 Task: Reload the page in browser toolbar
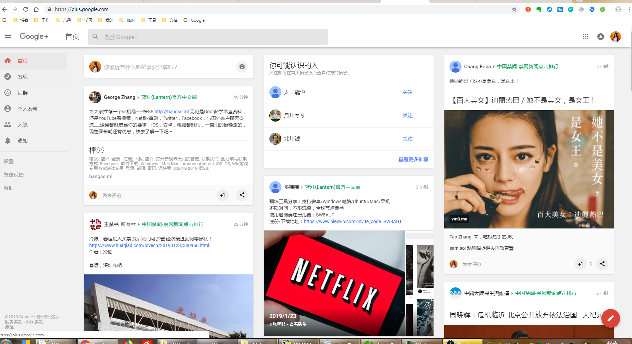pyautogui.click(x=26, y=9)
